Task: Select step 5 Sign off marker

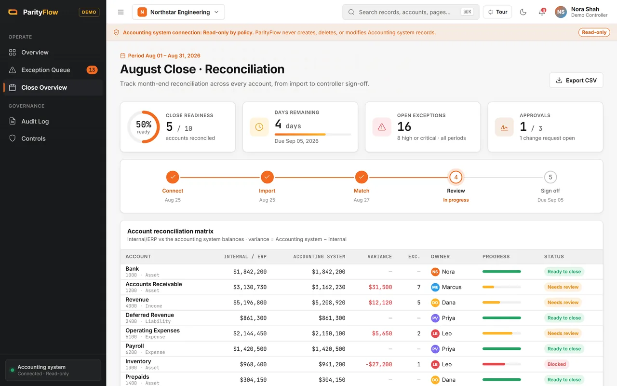Action: 550,177
